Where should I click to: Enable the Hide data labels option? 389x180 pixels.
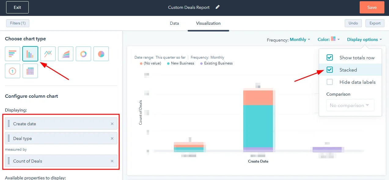click(x=329, y=82)
